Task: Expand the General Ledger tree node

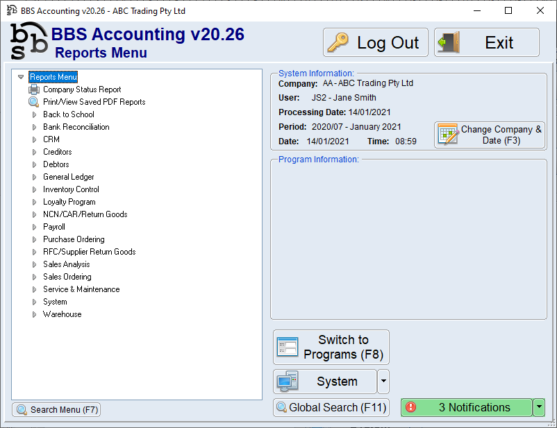Action: (33, 177)
